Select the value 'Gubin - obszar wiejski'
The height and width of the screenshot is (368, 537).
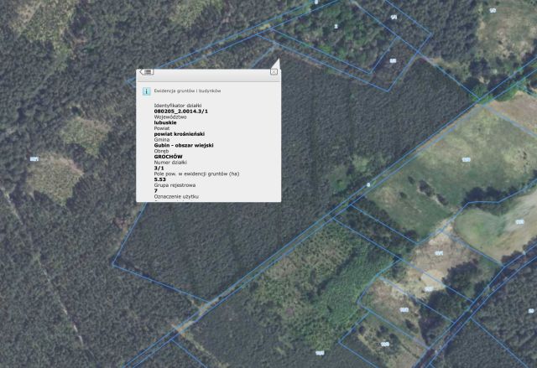[184, 145]
